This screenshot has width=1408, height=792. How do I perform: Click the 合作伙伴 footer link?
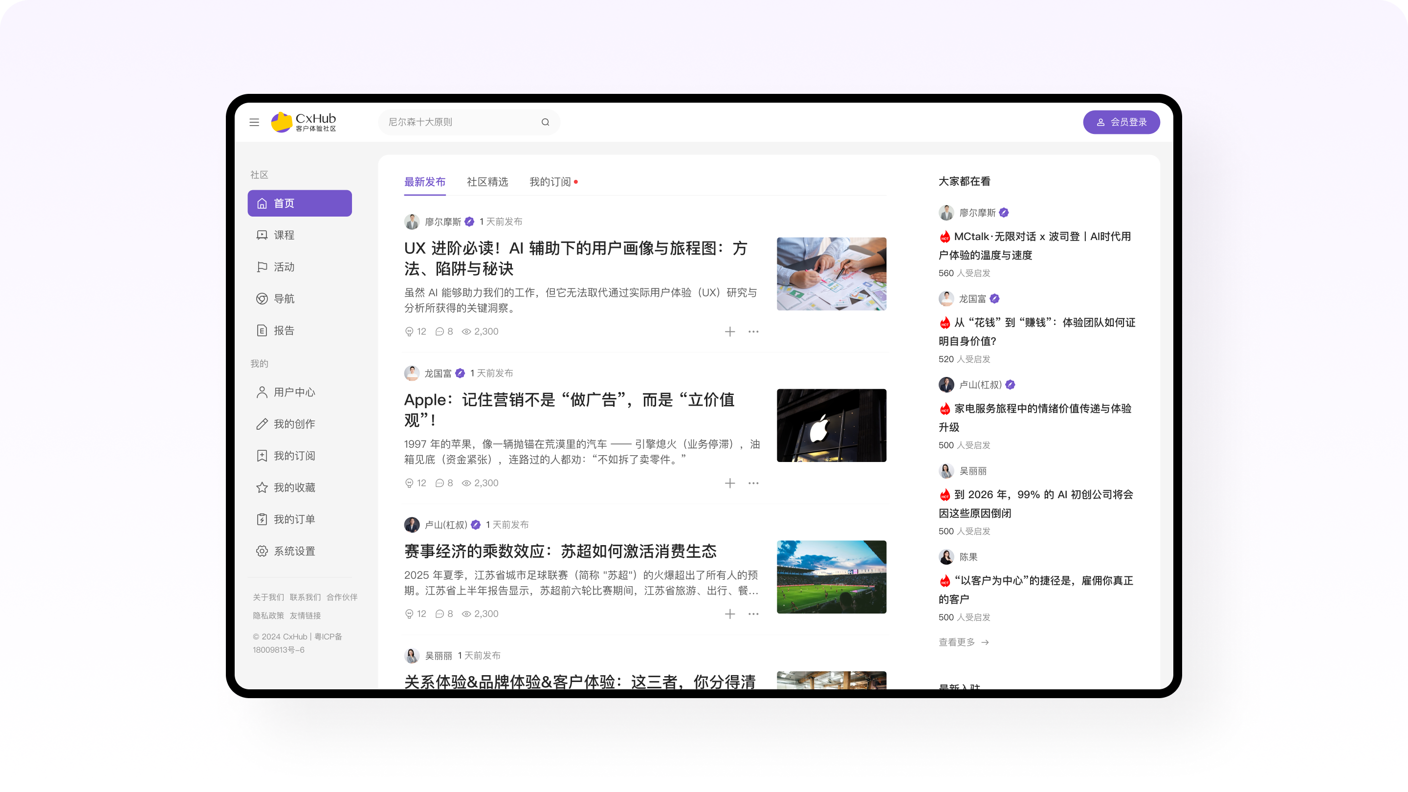click(342, 597)
